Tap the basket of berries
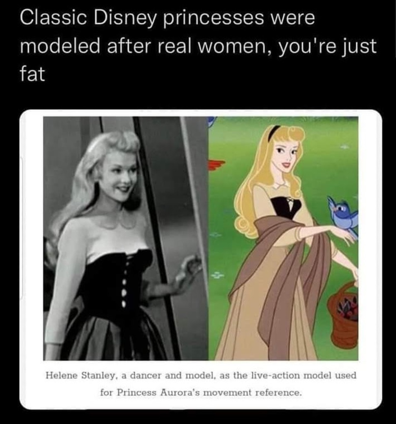Viewport: 396px width, 424px height. pos(343,315)
